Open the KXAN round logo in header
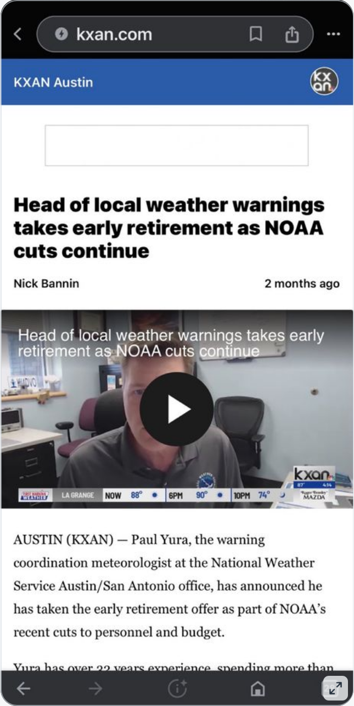This screenshot has height=706, width=354. click(324, 82)
